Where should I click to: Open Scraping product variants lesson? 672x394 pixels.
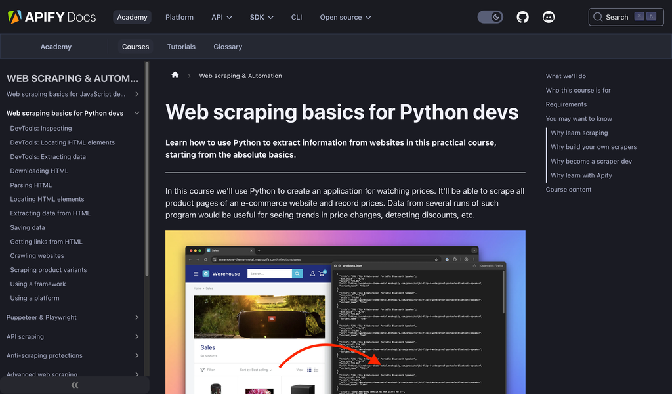[x=49, y=270]
